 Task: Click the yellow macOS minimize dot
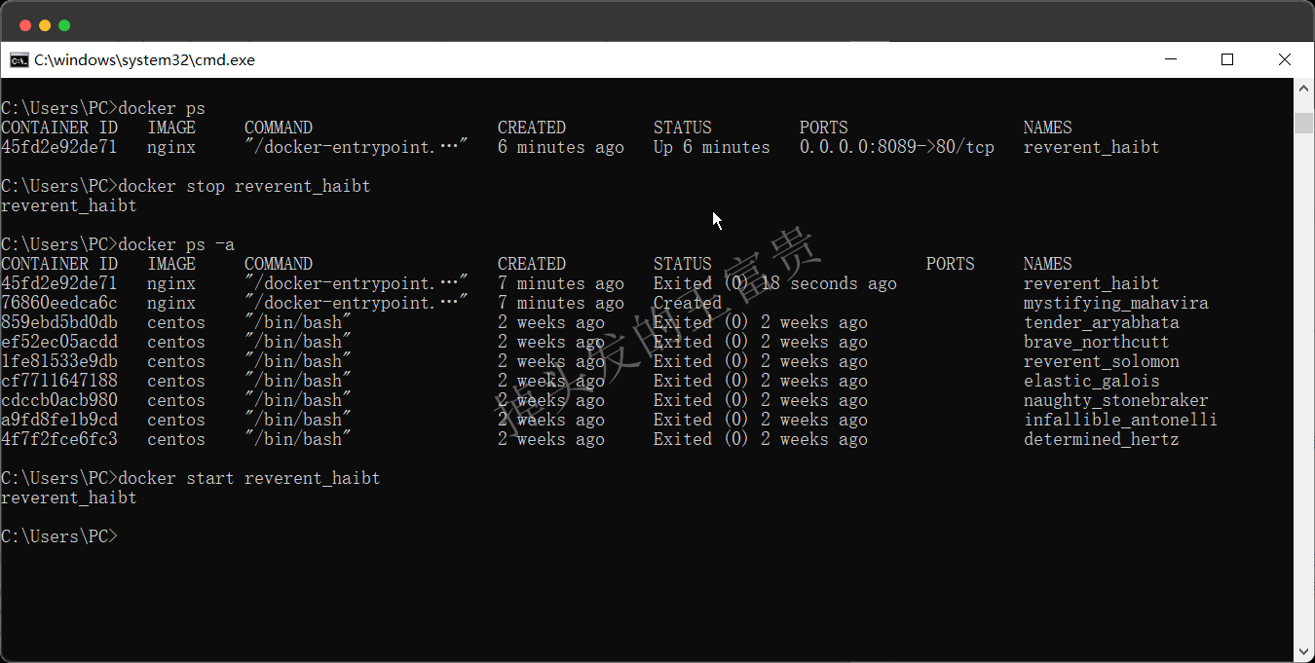tap(45, 25)
